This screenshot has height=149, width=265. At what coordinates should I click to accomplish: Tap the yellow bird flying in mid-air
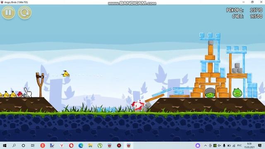[66, 74]
